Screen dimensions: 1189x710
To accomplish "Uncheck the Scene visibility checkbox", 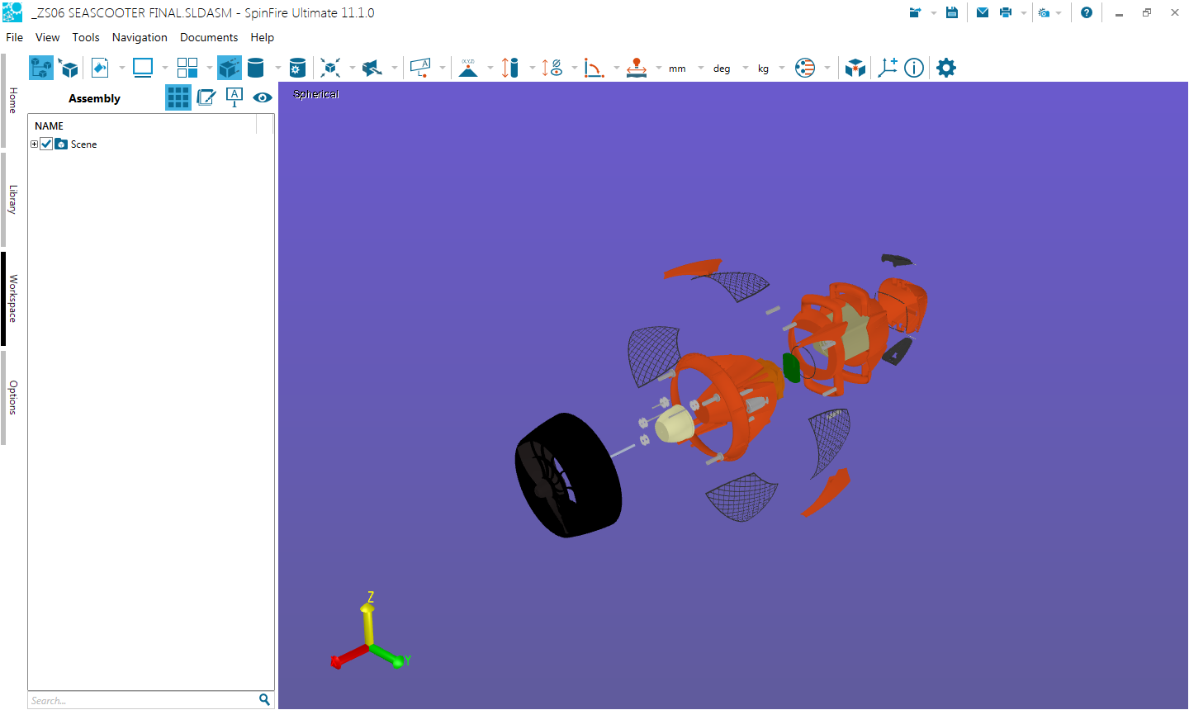I will (47, 144).
